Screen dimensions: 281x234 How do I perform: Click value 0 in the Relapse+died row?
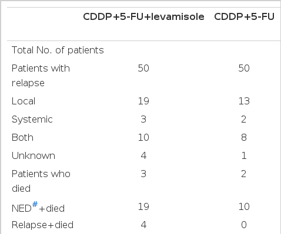tap(244, 225)
